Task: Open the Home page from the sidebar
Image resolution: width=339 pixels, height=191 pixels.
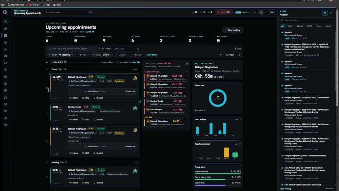Action: coord(5,28)
